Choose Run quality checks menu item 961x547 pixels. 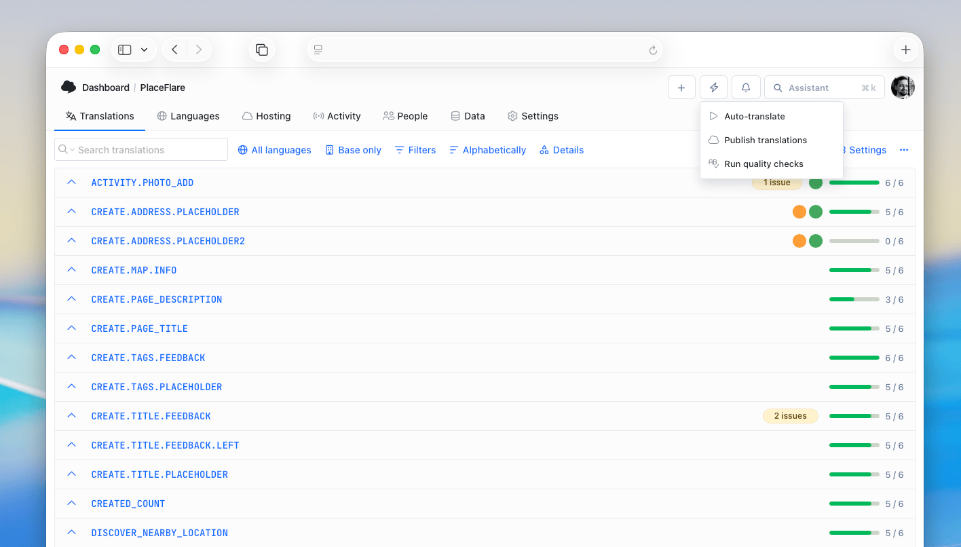coord(764,164)
